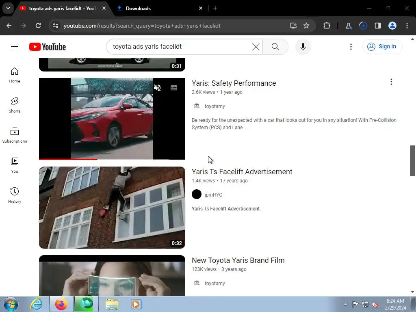View site information icon in address bar

[x=55, y=26]
